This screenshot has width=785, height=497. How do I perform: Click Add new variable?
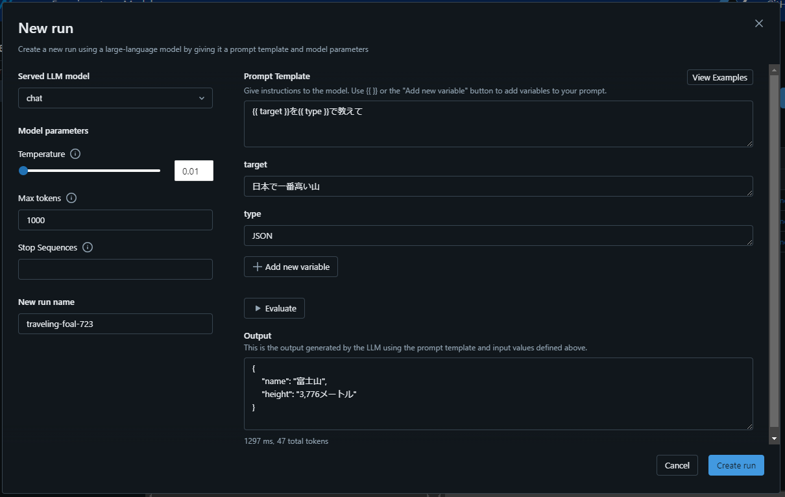pos(291,267)
